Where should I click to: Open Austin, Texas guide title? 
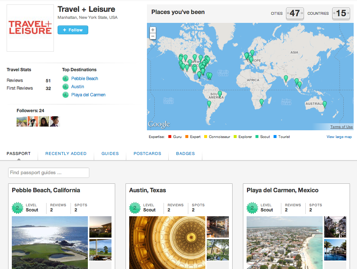point(148,190)
